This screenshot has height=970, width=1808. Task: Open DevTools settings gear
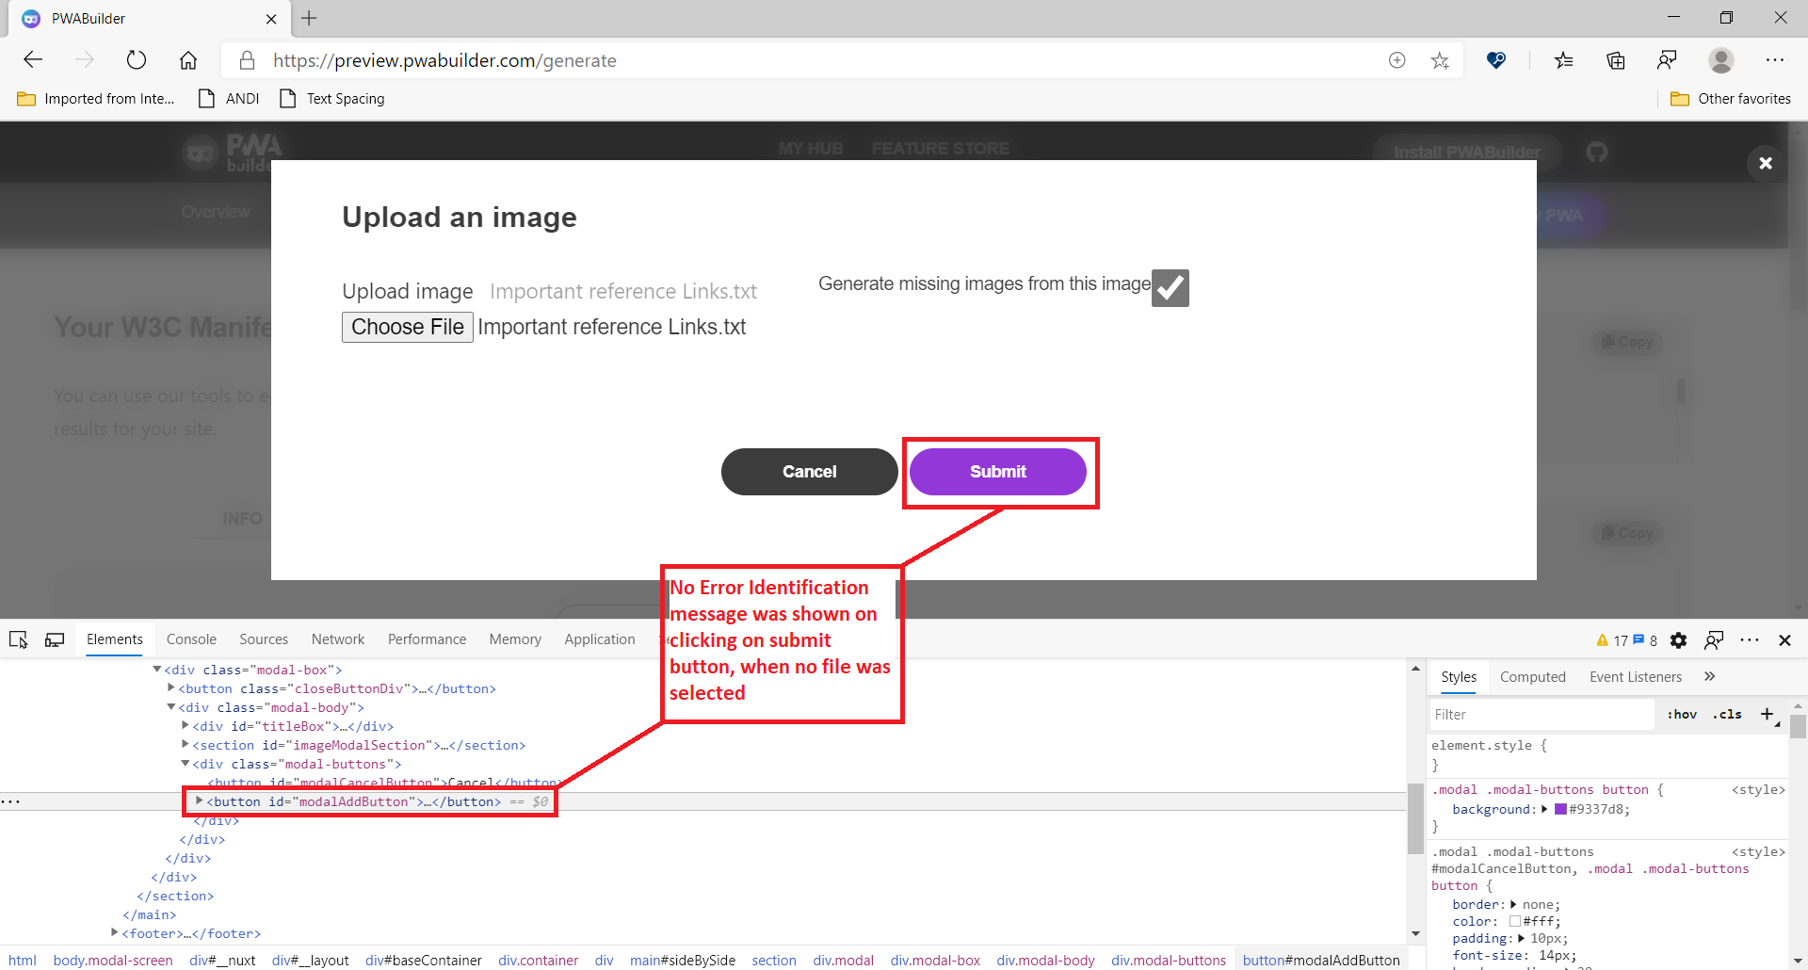point(1678,640)
